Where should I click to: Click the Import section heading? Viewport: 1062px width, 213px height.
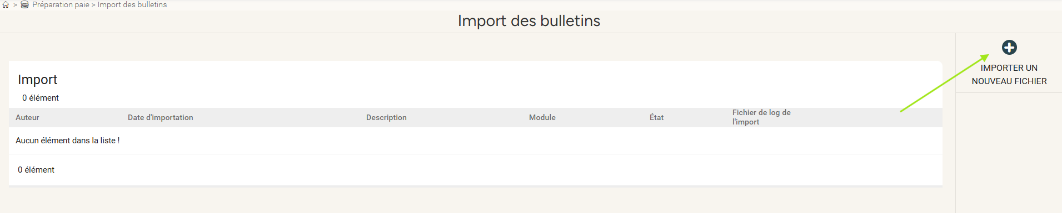[37, 80]
